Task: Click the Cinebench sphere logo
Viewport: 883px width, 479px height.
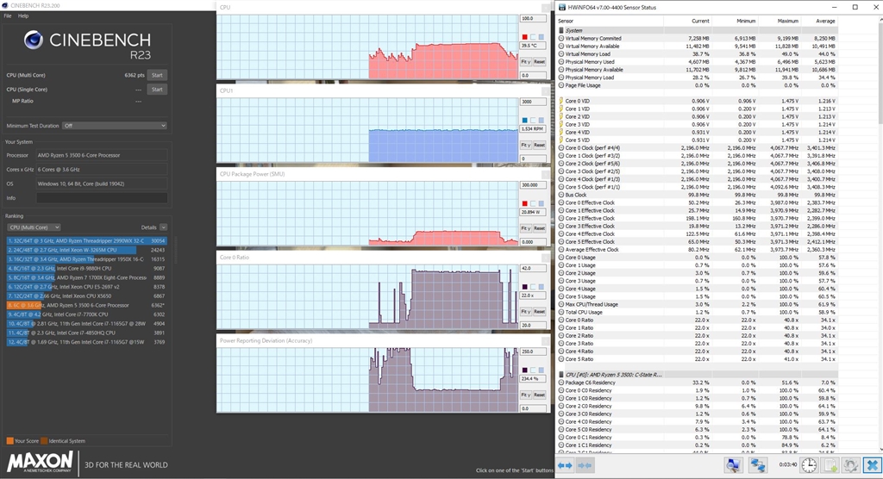Action: (x=34, y=40)
